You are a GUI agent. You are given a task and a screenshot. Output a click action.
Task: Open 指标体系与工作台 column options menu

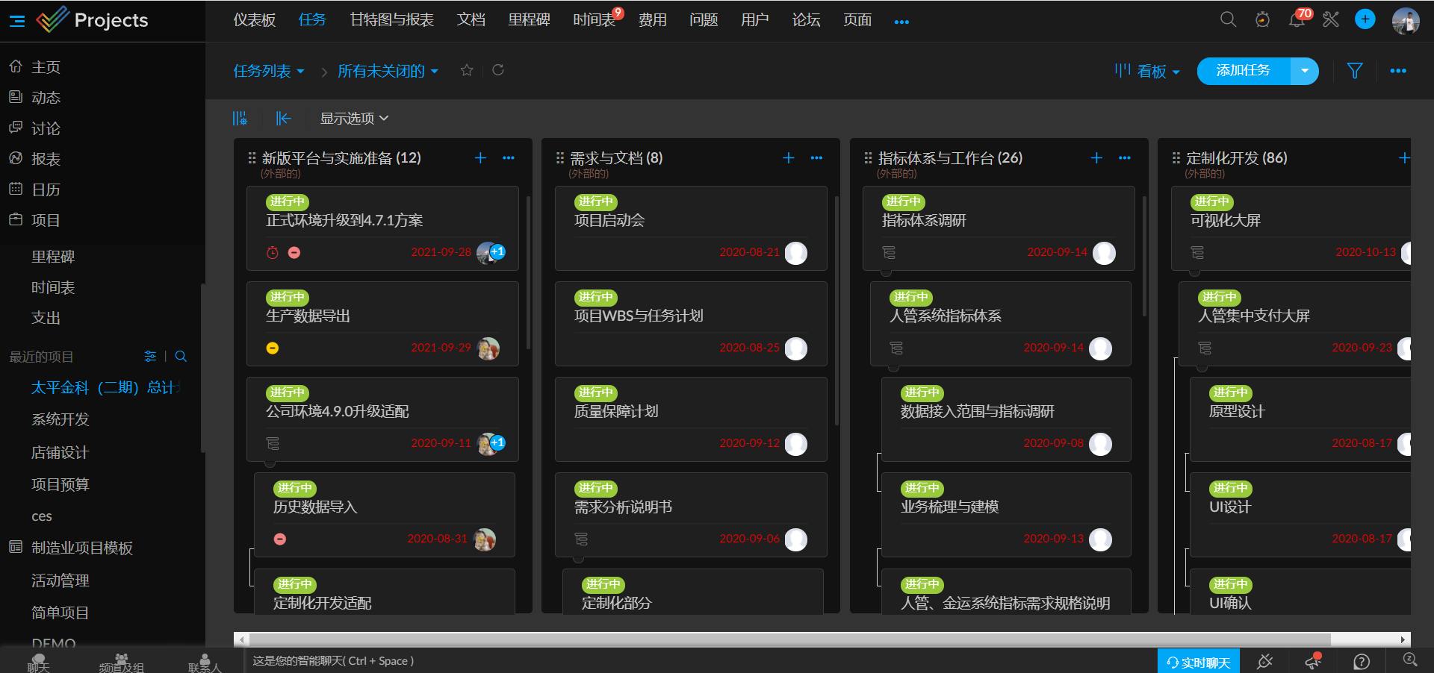click(1125, 157)
